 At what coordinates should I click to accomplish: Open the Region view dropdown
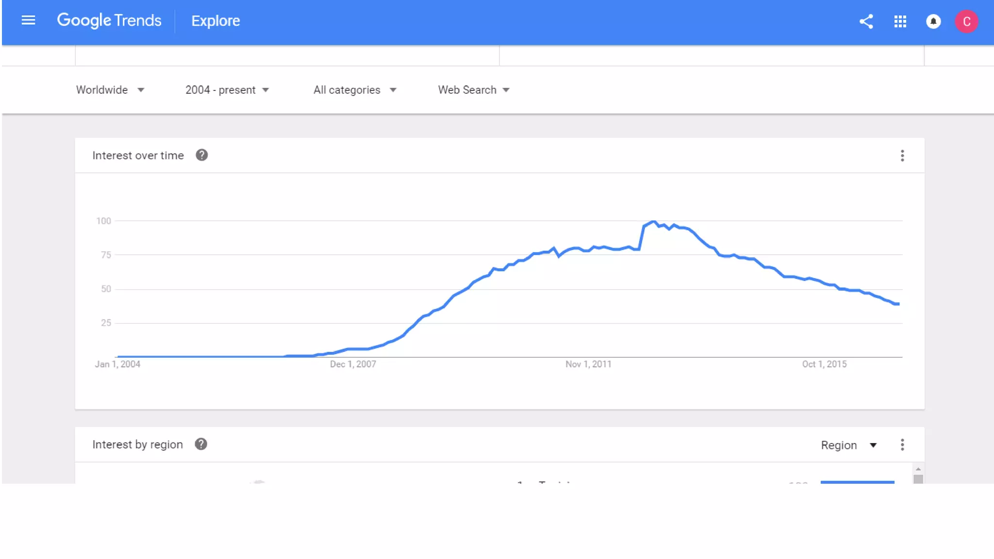click(x=849, y=445)
